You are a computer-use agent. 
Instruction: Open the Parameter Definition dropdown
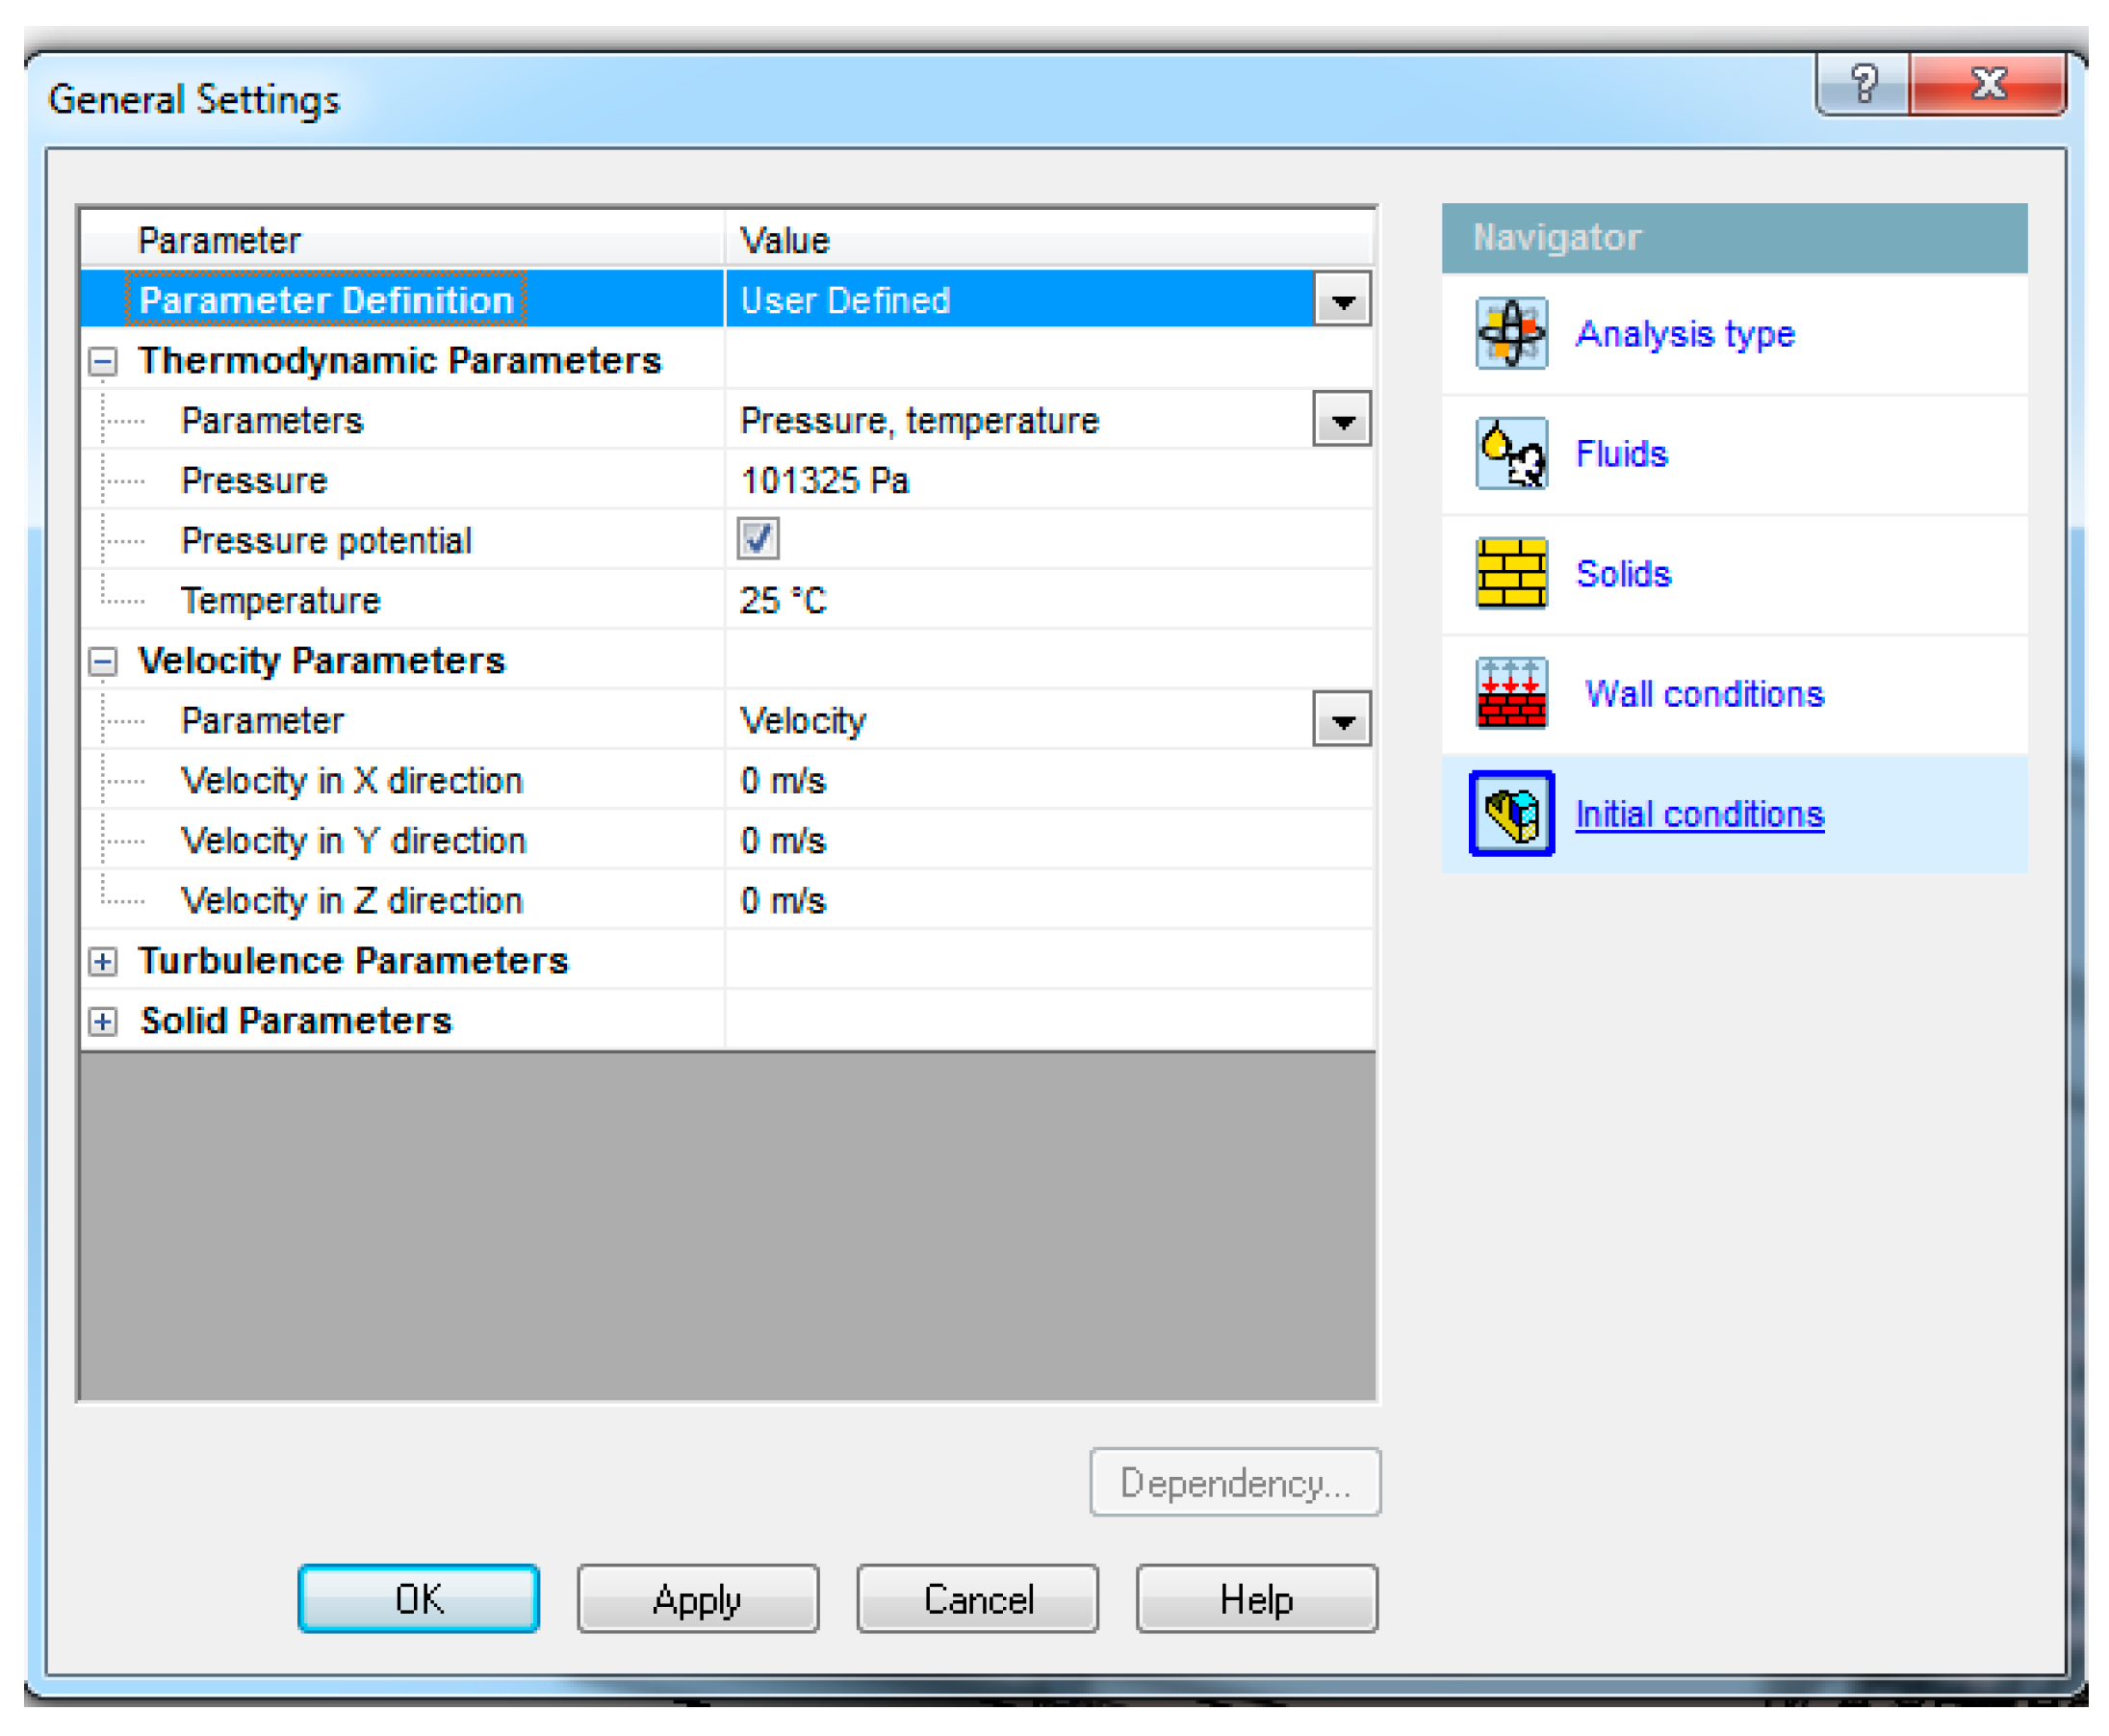pos(1344,299)
